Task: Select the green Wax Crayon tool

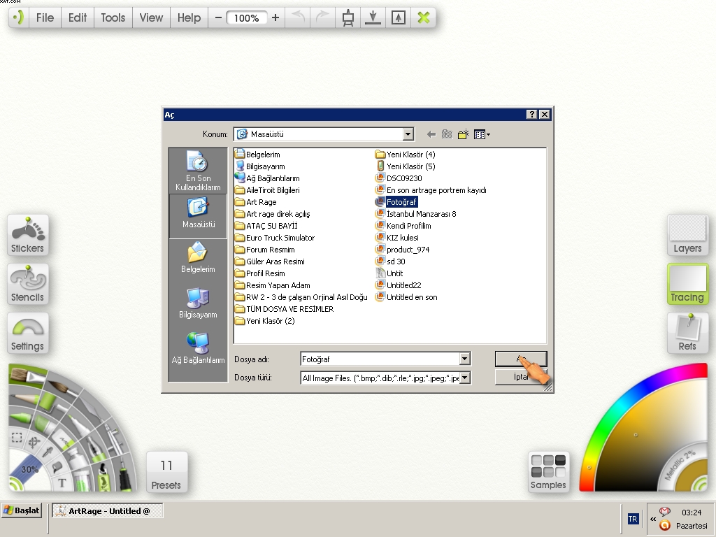Action: (20, 418)
